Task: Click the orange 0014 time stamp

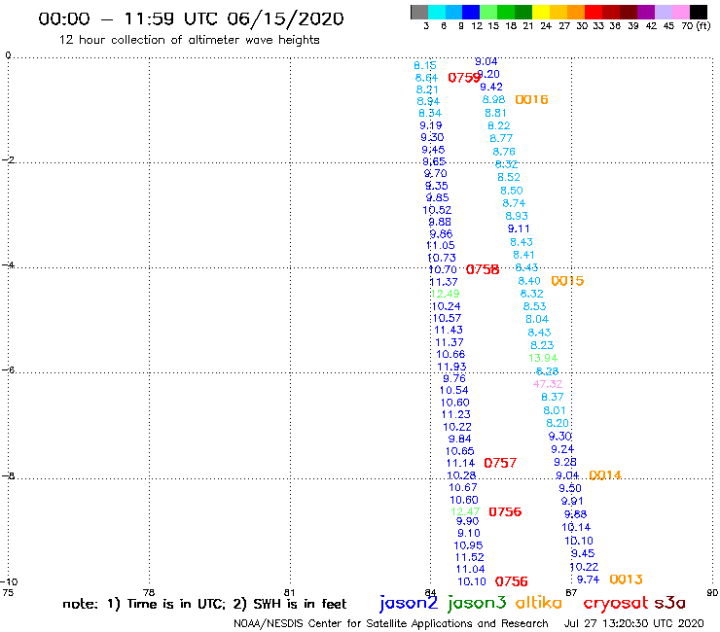Action: [x=605, y=475]
